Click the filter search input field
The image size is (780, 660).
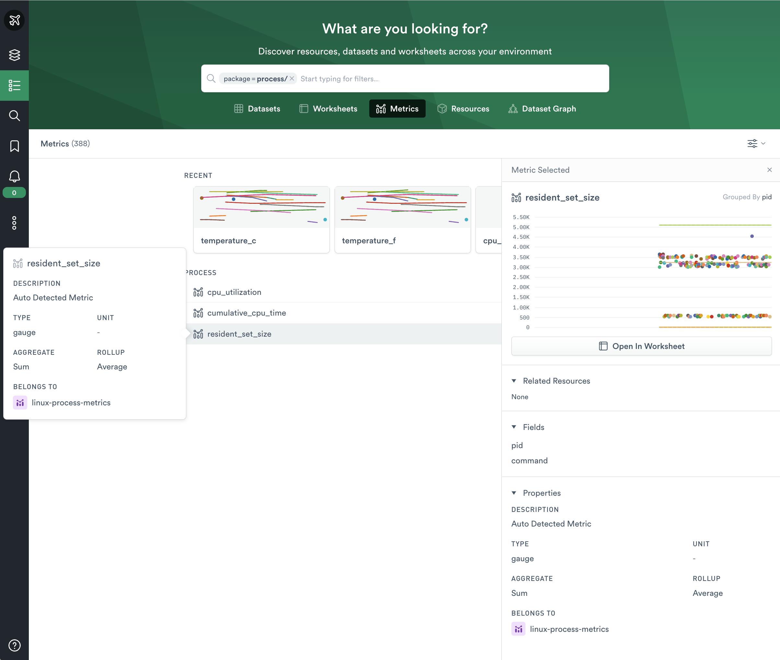coord(449,79)
